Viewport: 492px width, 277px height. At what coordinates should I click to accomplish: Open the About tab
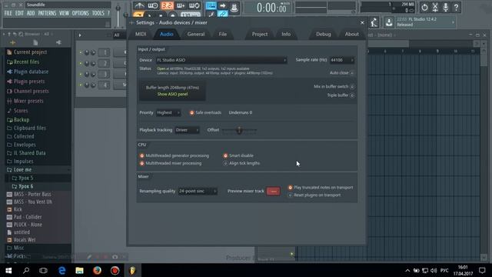pyautogui.click(x=352, y=34)
